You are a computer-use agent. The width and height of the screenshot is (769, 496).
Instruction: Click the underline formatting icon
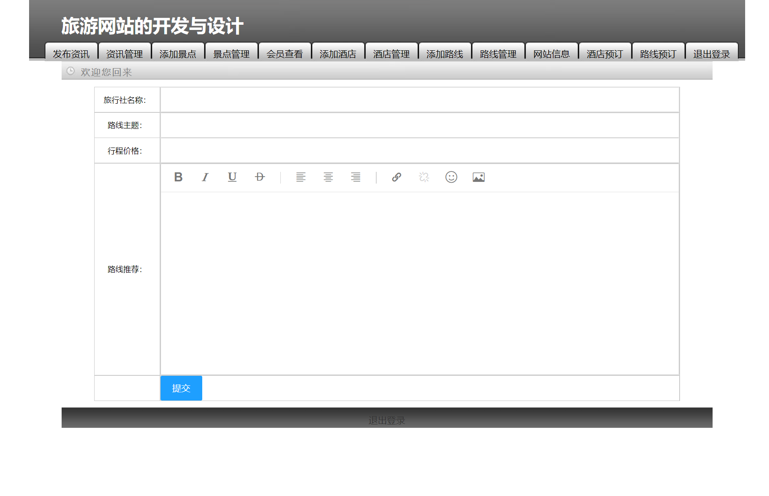point(232,177)
